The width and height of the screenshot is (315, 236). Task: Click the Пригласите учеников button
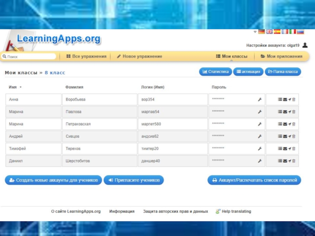[133, 180]
